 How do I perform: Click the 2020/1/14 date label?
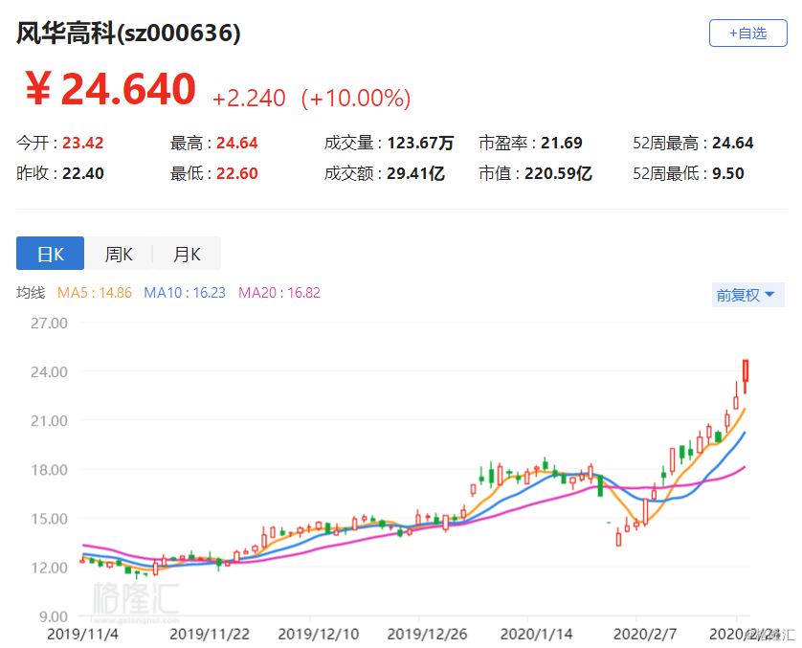click(x=536, y=635)
